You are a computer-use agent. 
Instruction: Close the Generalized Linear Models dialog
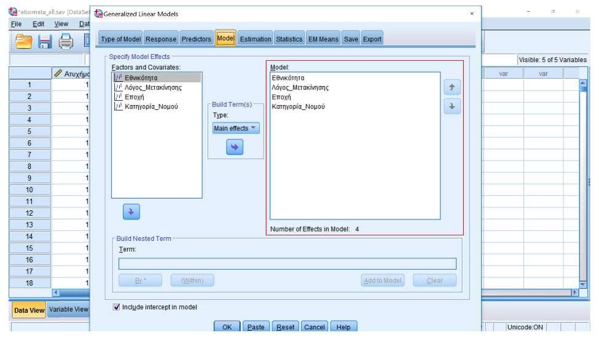[472, 14]
